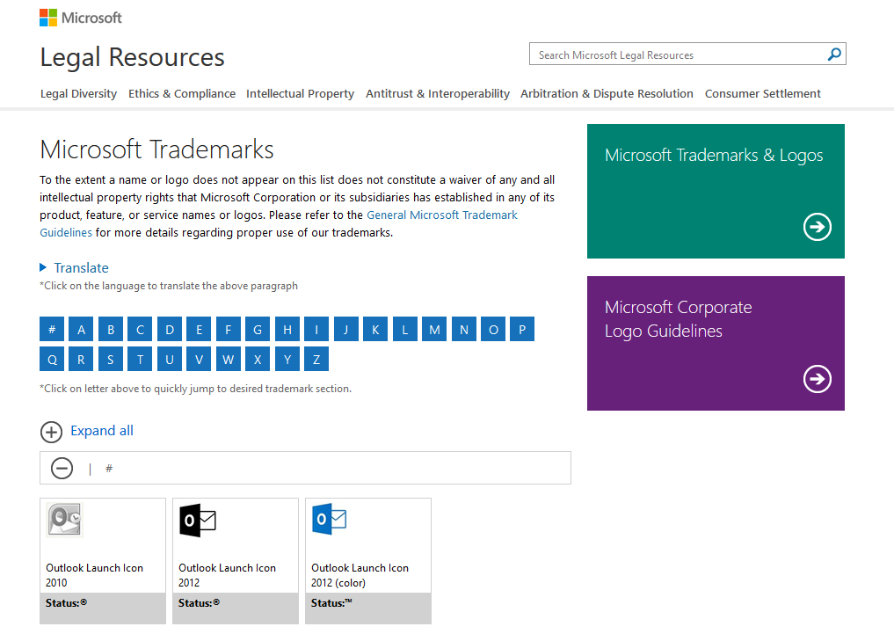Expand the Translate disclosure triangle
Image resolution: width=894 pixels, height=634 pixels.
[43, 267]
